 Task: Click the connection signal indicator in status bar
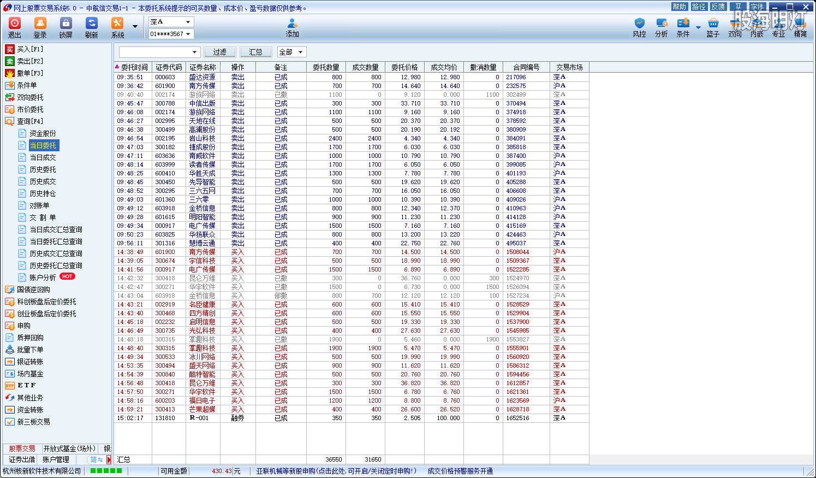(x=106, y=471)
